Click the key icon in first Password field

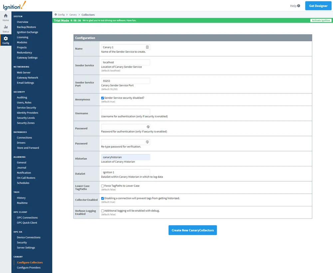point(148,127)
